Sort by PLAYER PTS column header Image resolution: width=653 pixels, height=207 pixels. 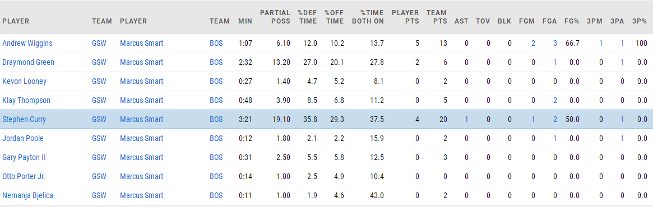pyautogui.click(x=405, y=17)
